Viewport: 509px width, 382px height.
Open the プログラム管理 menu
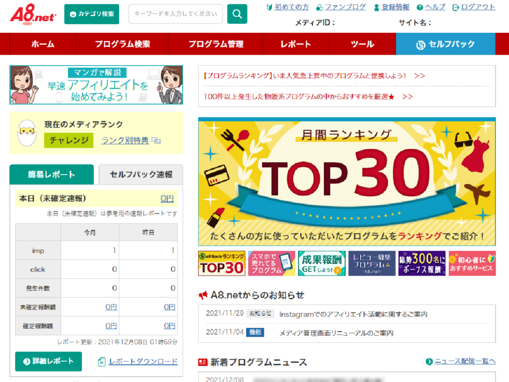click(216, 44)
